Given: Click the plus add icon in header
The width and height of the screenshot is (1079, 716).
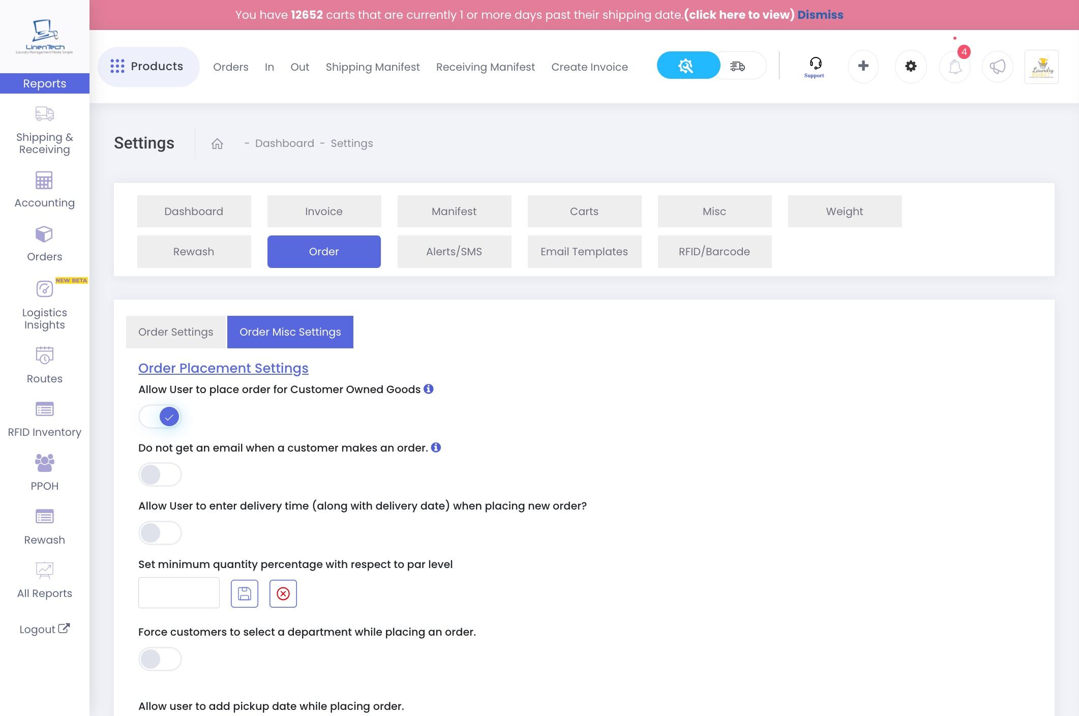Looking at the screenshot, I should click(863, 66).
